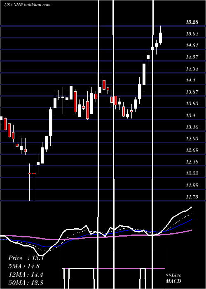Image resolution: width=206 pixels, height=289 pixels.
Task: Click the 11.75 price axis label
Action: click(x=192, y=197)
